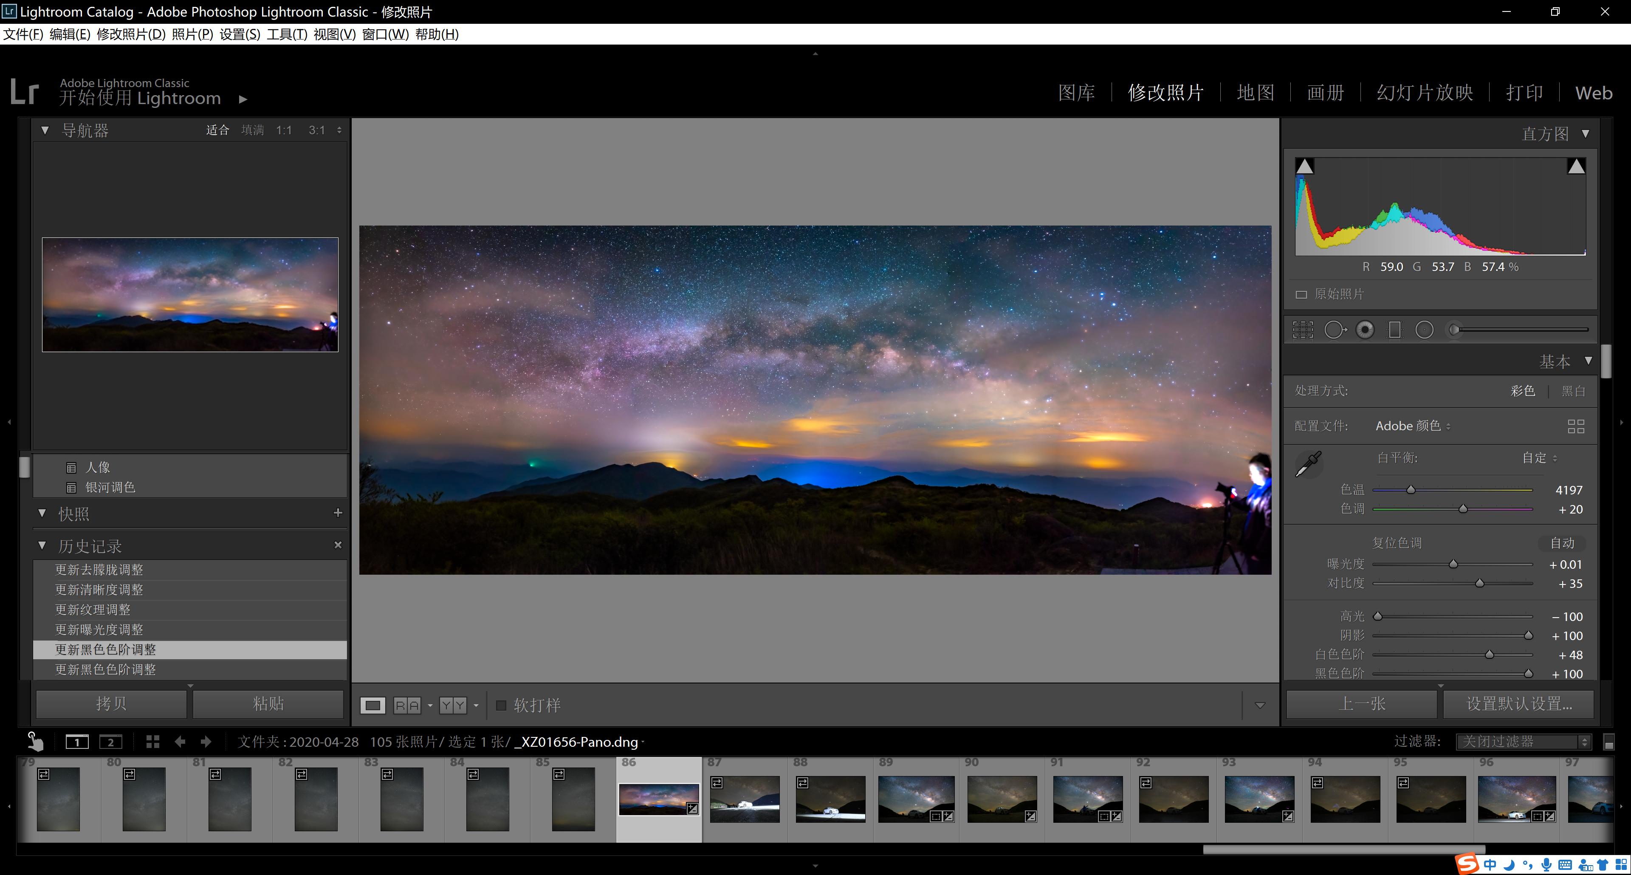Switch to grid view in filmstrip bar
The image size is (1631, 875).
152,741
